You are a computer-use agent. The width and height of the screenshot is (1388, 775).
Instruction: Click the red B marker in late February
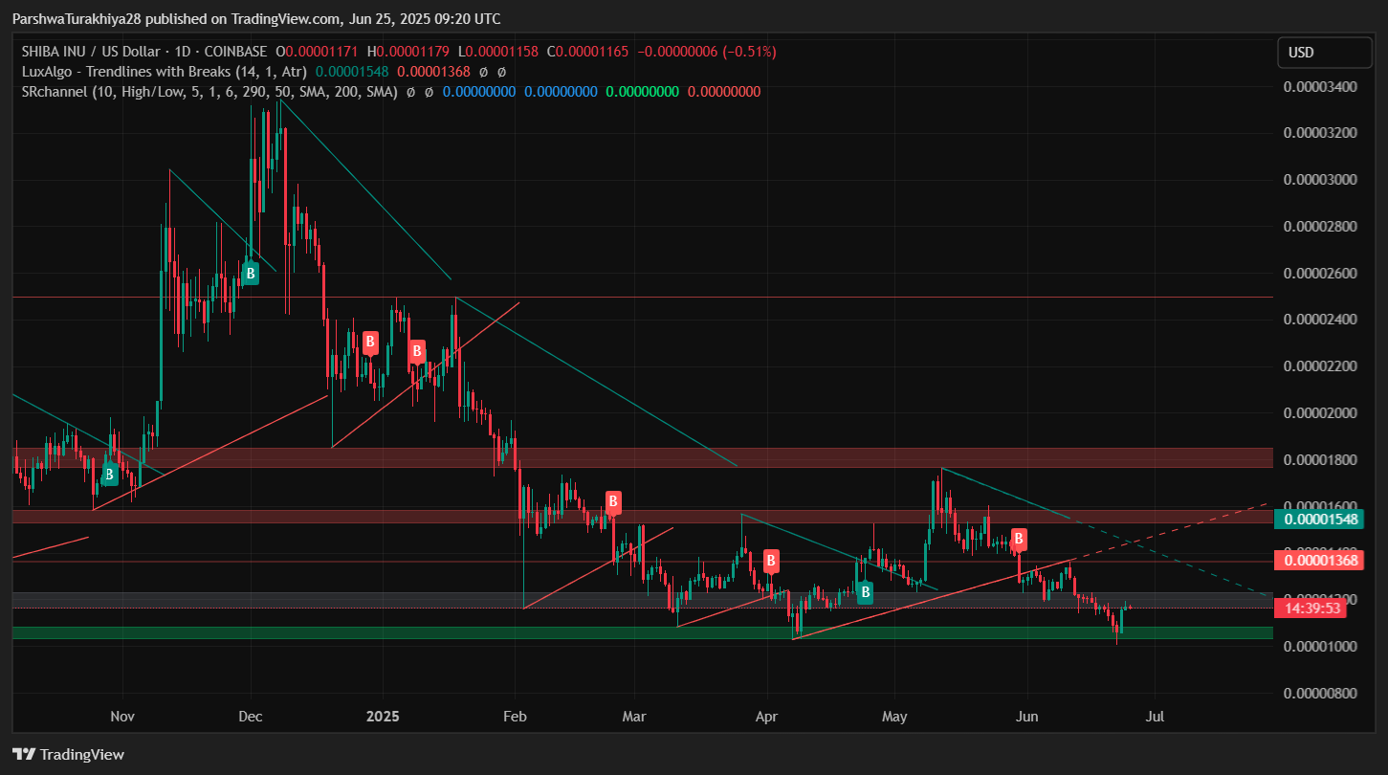click(613, 501)
